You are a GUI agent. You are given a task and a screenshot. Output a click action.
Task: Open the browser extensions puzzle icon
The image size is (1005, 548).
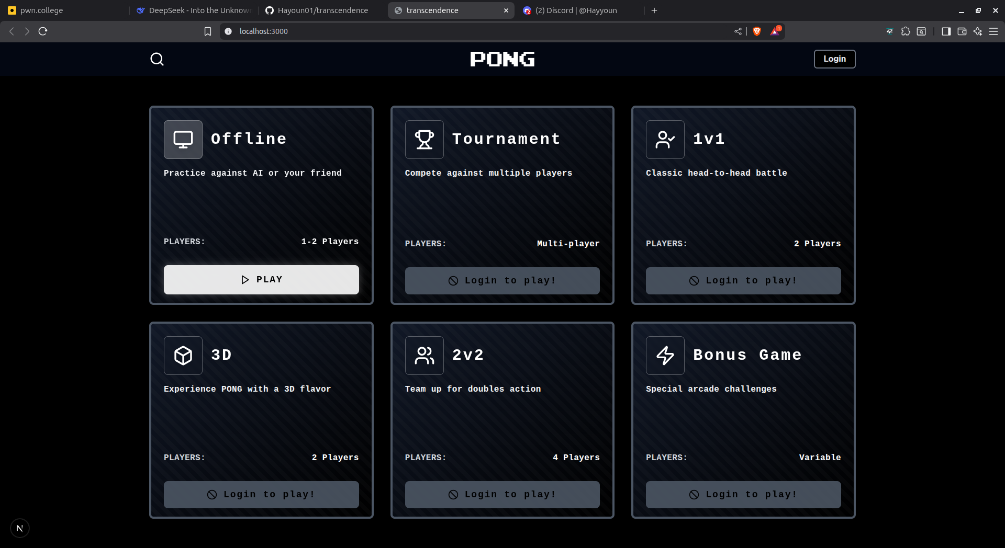tap(906, 31)
